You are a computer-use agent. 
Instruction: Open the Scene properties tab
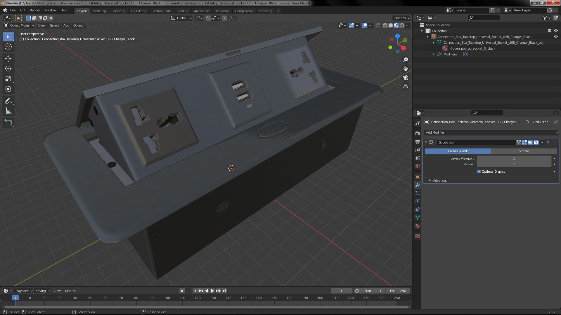(x=418, y=158)
